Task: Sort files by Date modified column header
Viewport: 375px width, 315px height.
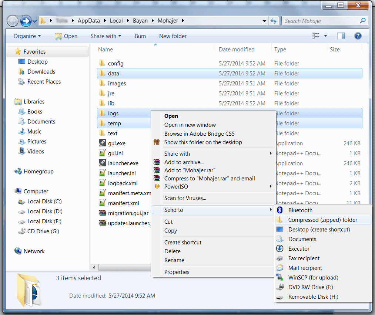Action: click(237, 50)
